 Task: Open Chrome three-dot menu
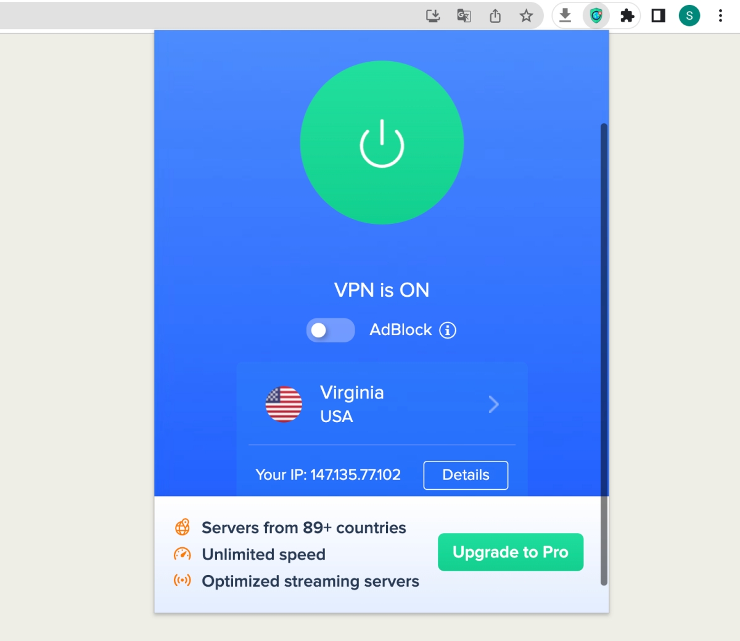pos(720,15)
